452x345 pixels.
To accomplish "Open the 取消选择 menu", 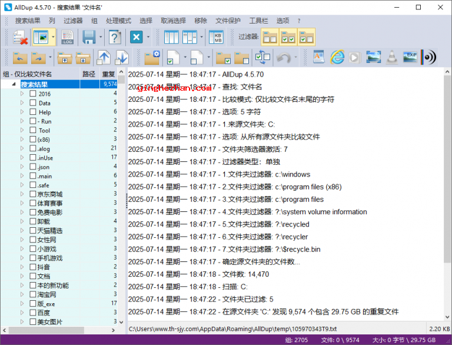I will click(173, 21).
